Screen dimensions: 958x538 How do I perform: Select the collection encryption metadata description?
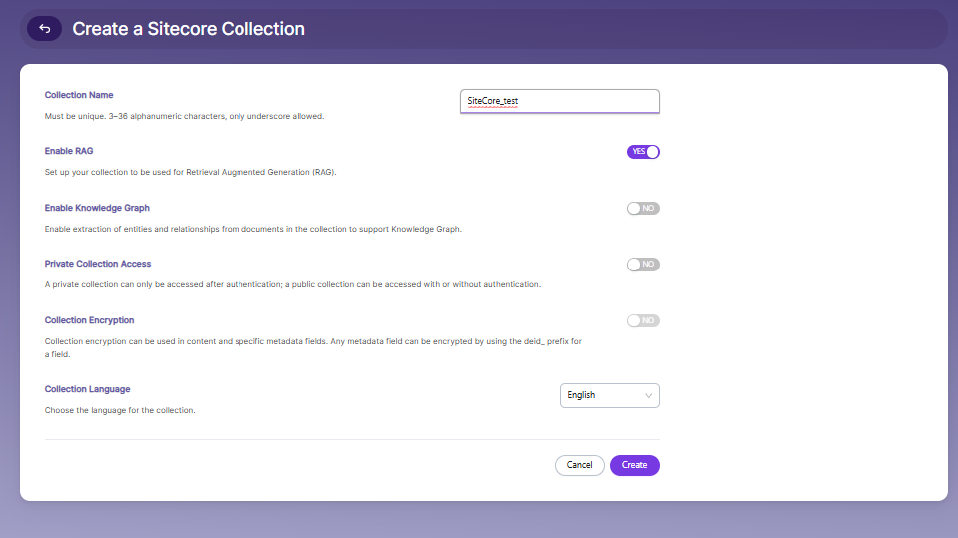[312, 348]
